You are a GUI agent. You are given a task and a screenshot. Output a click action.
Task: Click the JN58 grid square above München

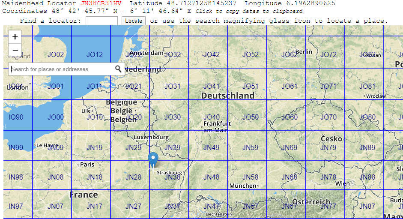[251, 177]
